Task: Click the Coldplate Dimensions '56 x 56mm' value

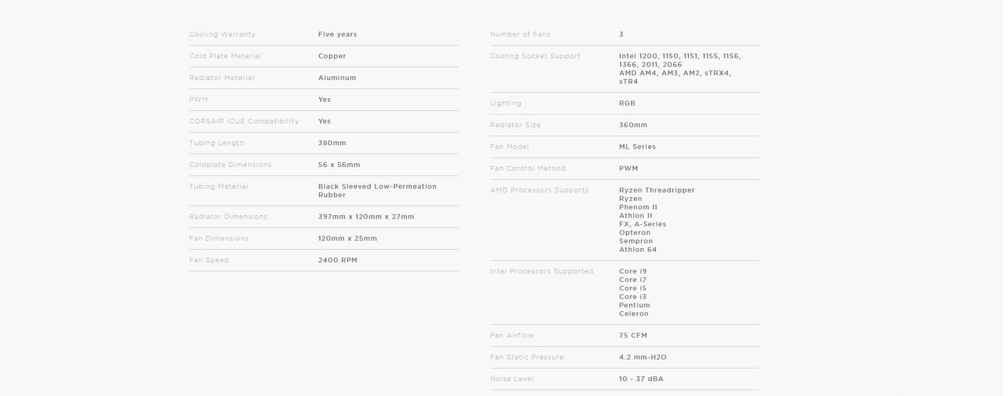Action: click(339, 165)
